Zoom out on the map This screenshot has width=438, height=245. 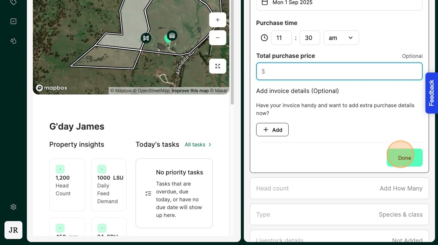click(x=217, y=38)
